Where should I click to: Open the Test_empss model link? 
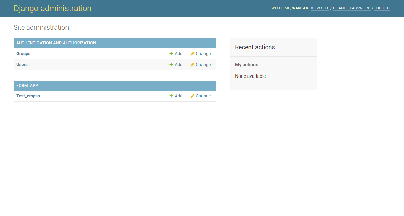tap(28, 96)
